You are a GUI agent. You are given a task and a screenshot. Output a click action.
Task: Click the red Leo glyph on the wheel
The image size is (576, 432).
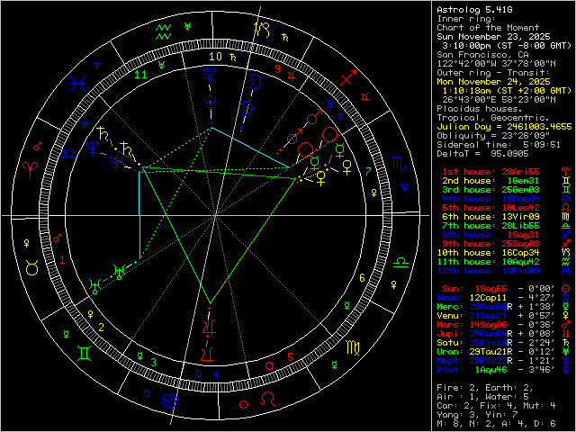(x=268, y=397)
